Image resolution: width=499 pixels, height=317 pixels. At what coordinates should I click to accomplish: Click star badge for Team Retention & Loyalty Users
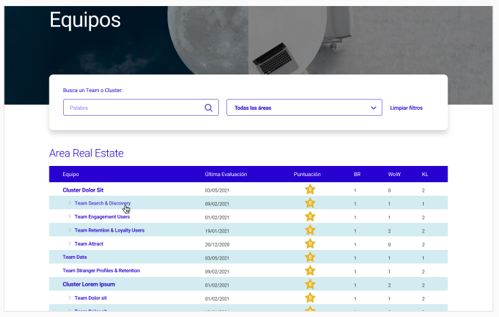[x=310, y=230]
